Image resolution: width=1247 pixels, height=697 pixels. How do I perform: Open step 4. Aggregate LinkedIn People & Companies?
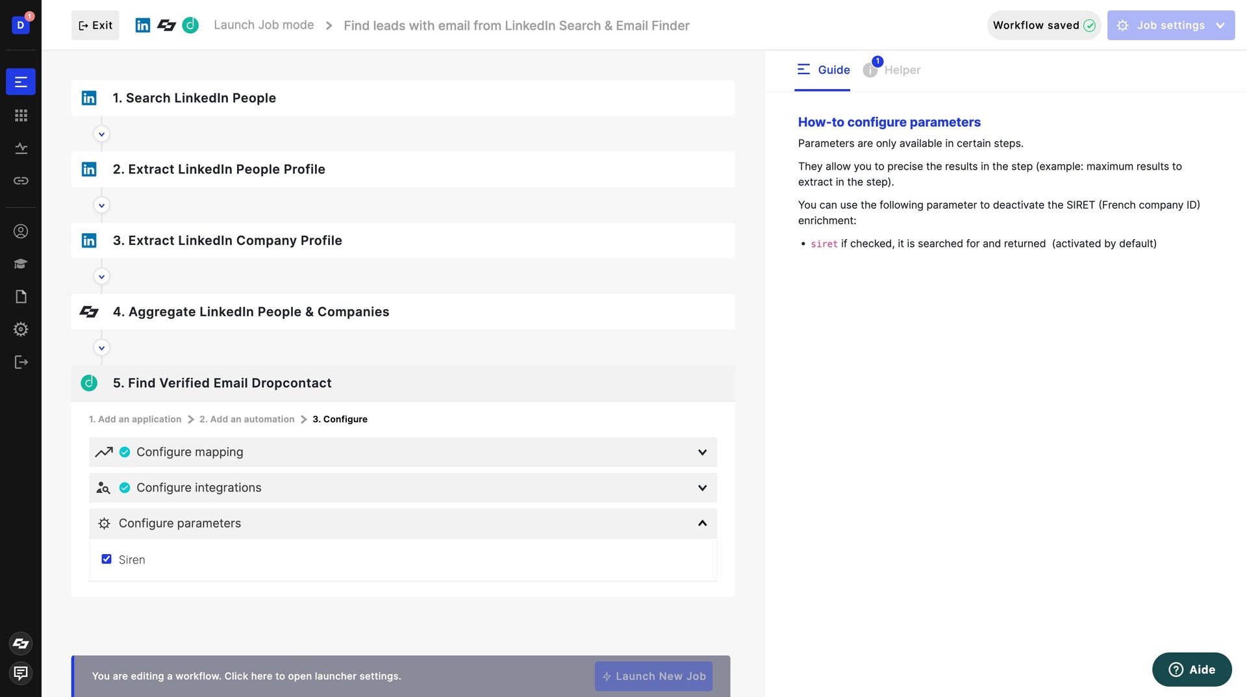(x=403, y=312)
